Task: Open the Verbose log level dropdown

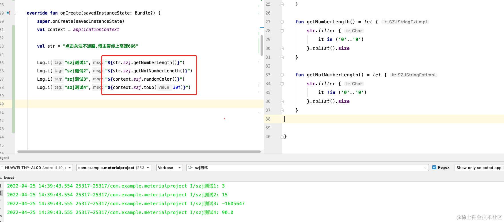Action: [169, 168]
